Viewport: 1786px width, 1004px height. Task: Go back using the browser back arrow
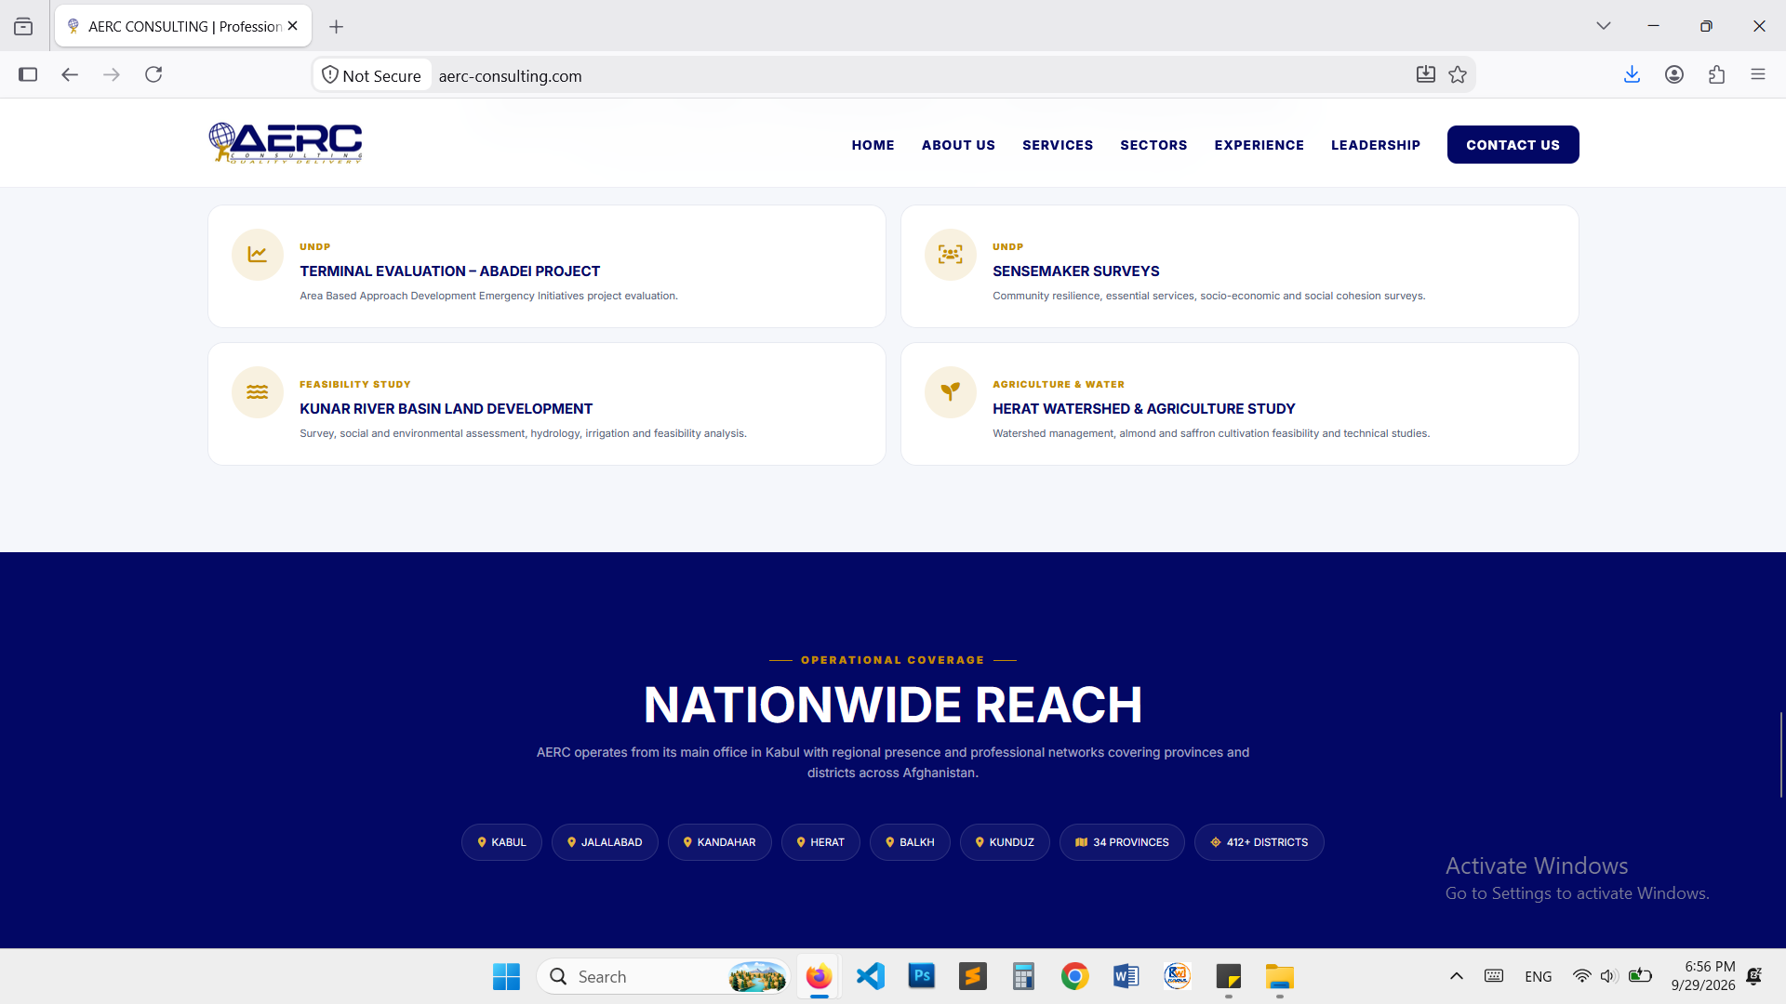(x=70, y=74)
